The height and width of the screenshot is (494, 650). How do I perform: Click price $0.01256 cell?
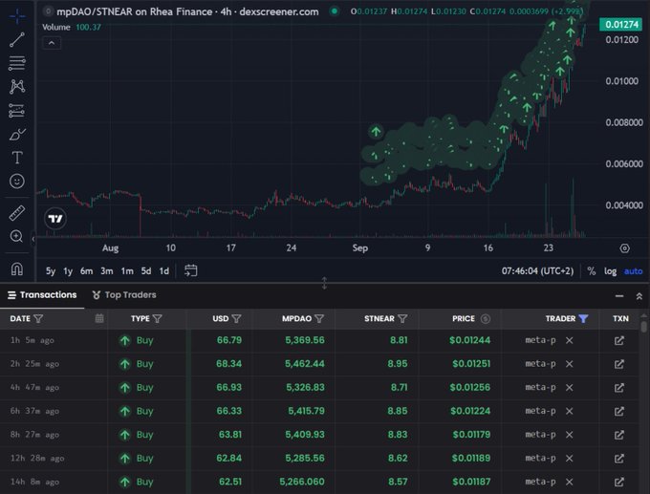click(469, 388)
